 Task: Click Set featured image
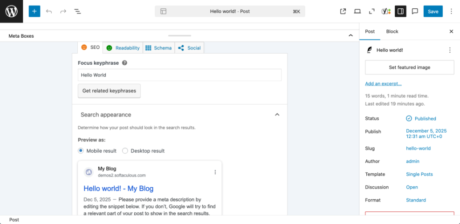410,67
